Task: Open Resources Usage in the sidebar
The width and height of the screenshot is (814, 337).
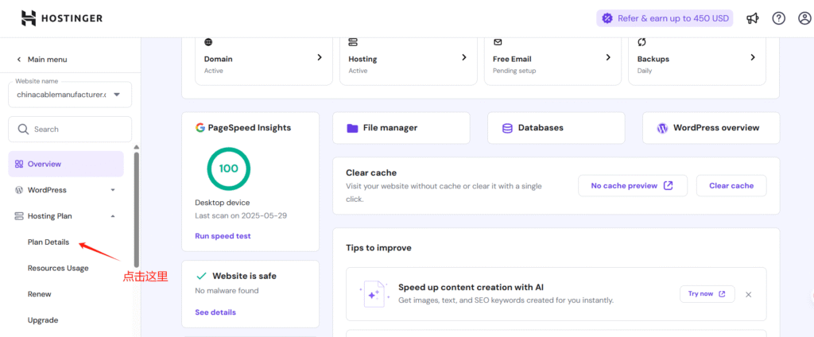Action: [x=58, y=268]
